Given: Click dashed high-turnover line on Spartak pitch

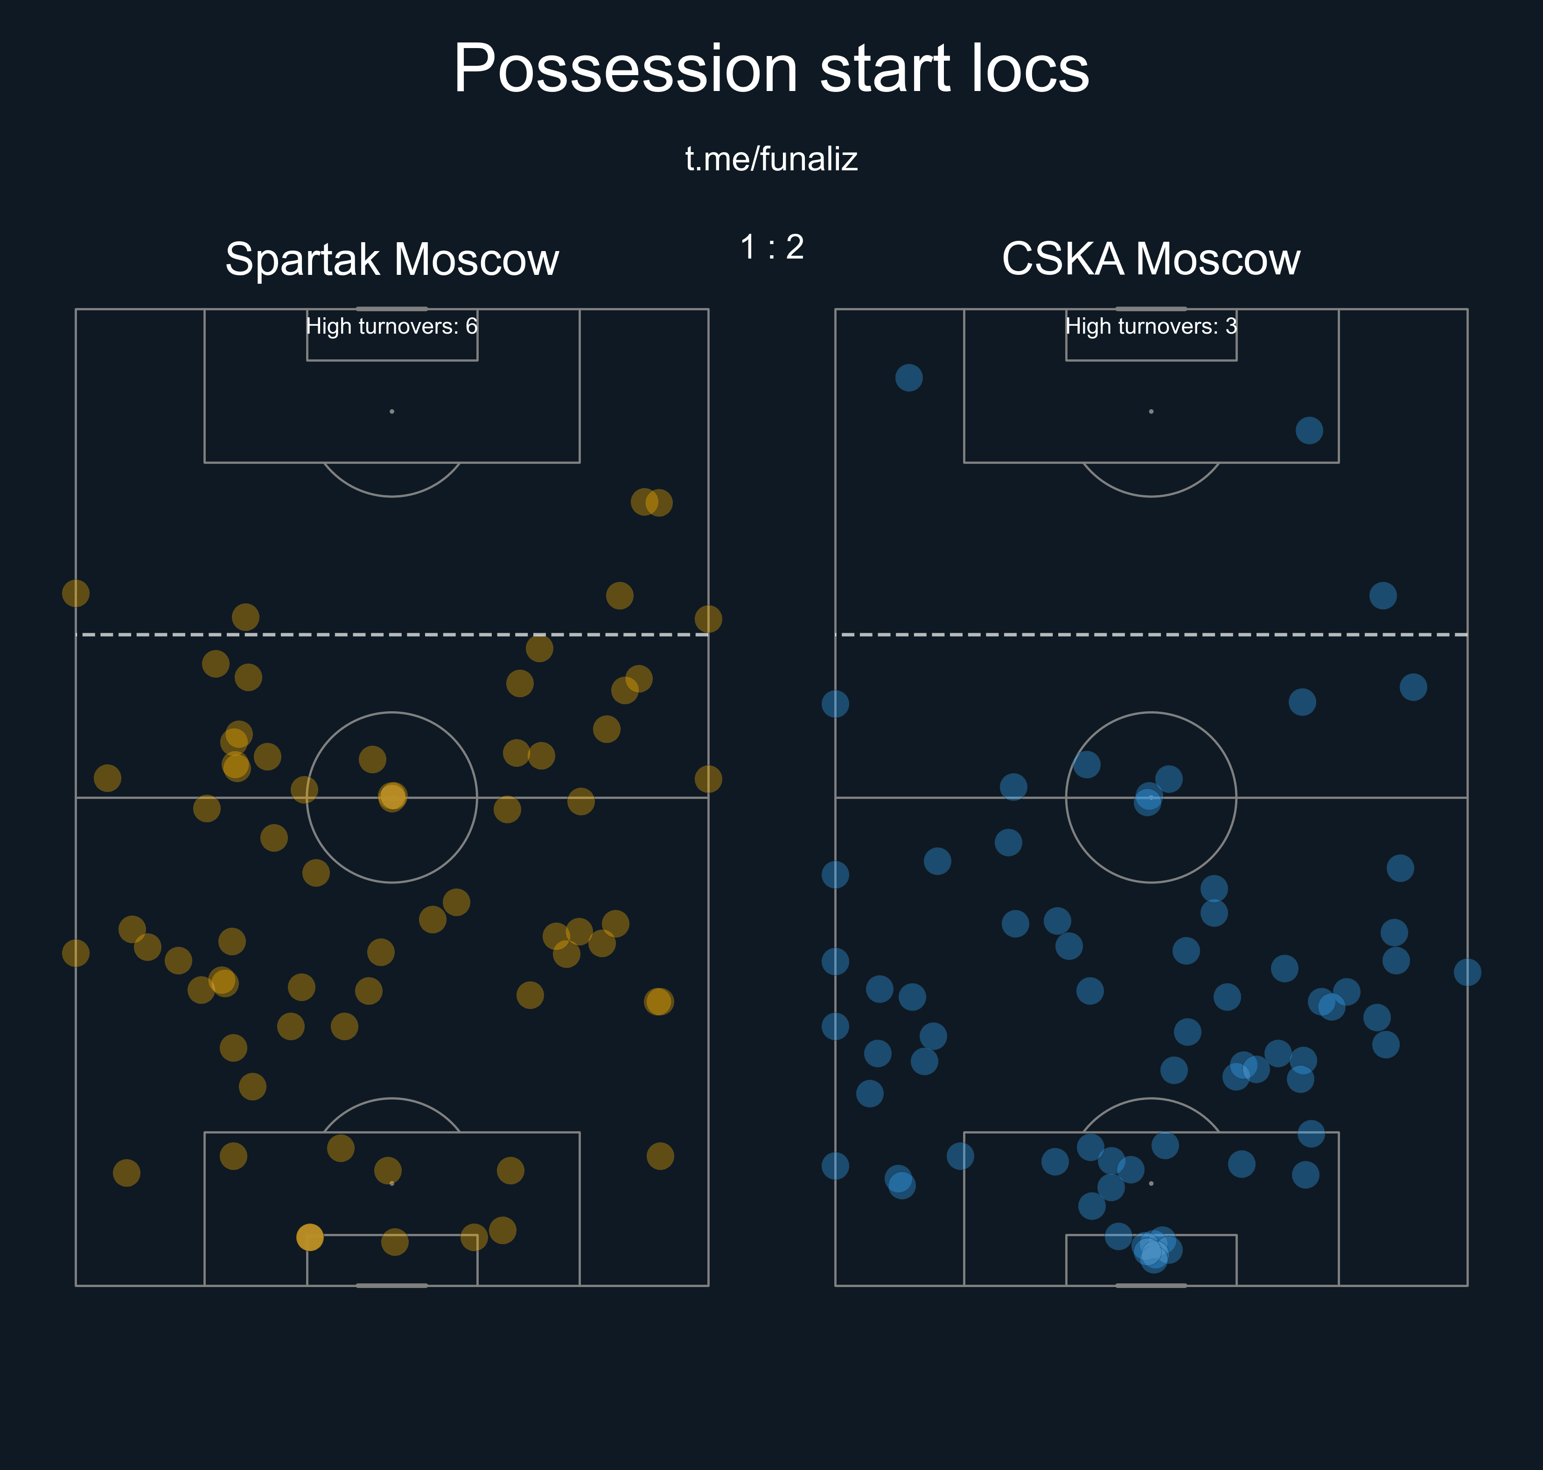Looking at the screenshot, I should click(391, 635).
